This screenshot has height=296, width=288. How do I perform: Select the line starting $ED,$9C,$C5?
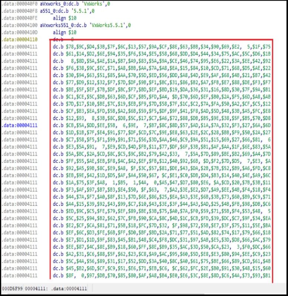[162, 211]
